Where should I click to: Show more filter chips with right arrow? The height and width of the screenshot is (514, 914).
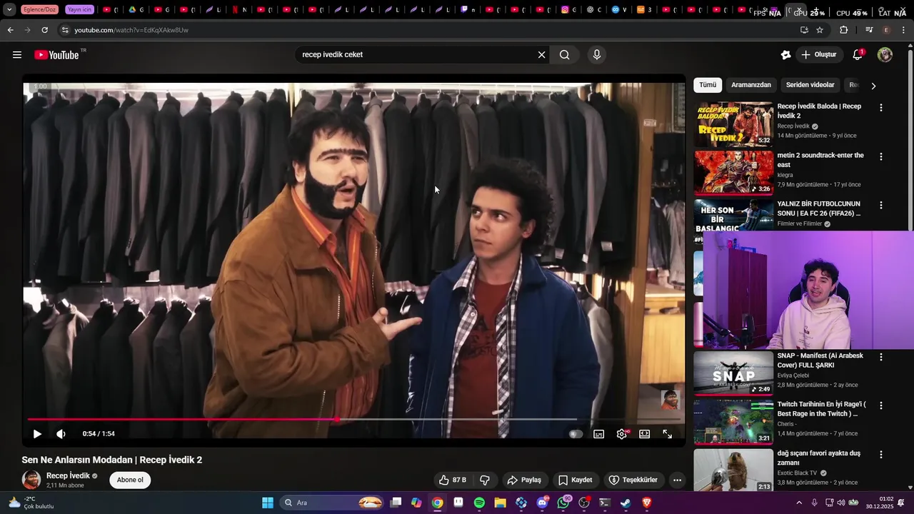point(873,86)
